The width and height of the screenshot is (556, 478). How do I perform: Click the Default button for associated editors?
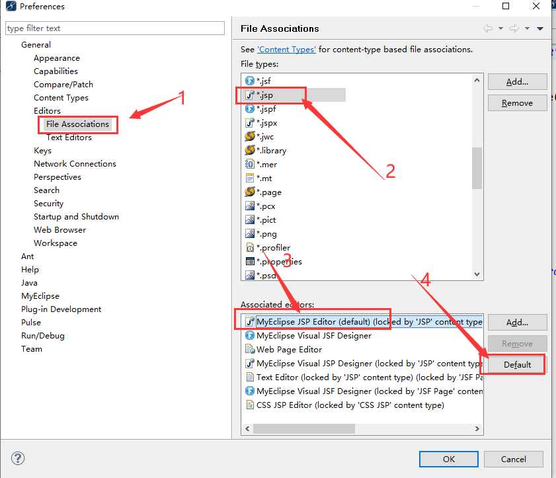(518, 364)
